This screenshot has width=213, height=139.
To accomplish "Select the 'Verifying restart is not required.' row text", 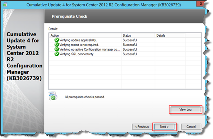I will click(79, 45).
